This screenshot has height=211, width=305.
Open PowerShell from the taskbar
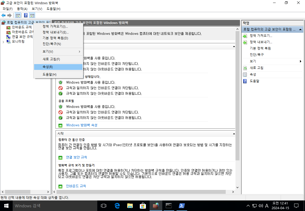pyautogui.click(x=182, y=206)
